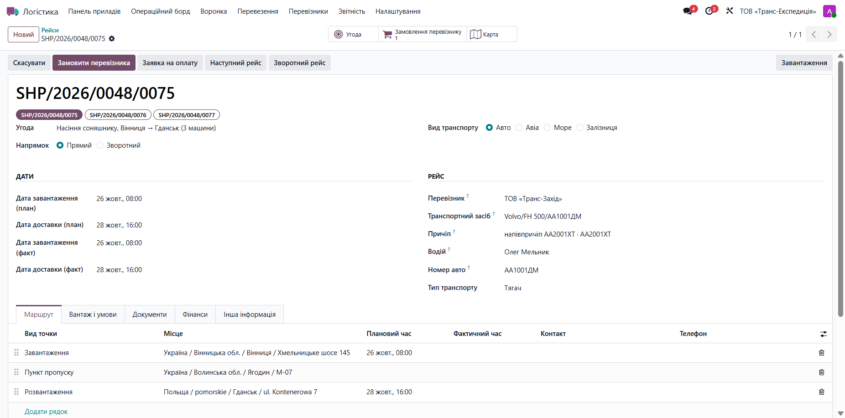This screenshot has height=418, width=845.
Task: Select the Залізниця transport type
Action: (x=579, y=128)
